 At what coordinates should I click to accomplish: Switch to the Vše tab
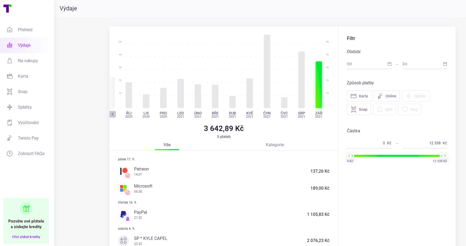(x=167, y=145)
